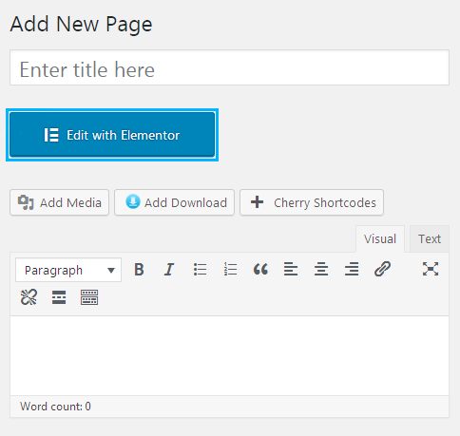Click the Edit with Elementor button
This screenshot has width=460, height=436.
tap(112, 135)
